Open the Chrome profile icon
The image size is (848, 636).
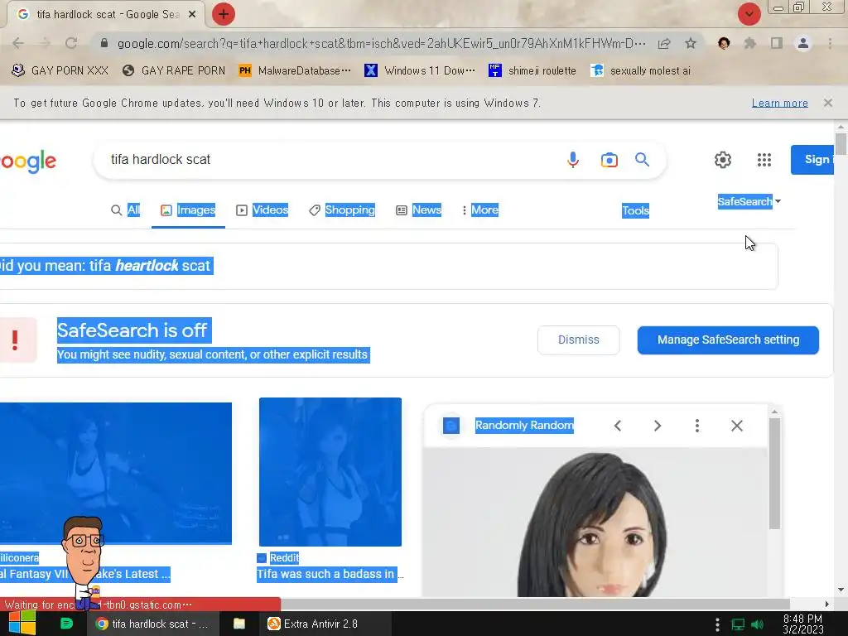click(803, 43)
